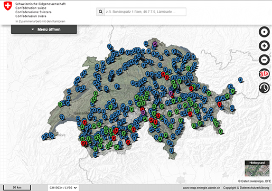Click the geolocation target button
This screenshot has height=191, width=272.
[264, 32]
